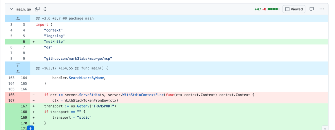Expand down arrow above func main hunk
335x130 pixels.
coord(18,65)
